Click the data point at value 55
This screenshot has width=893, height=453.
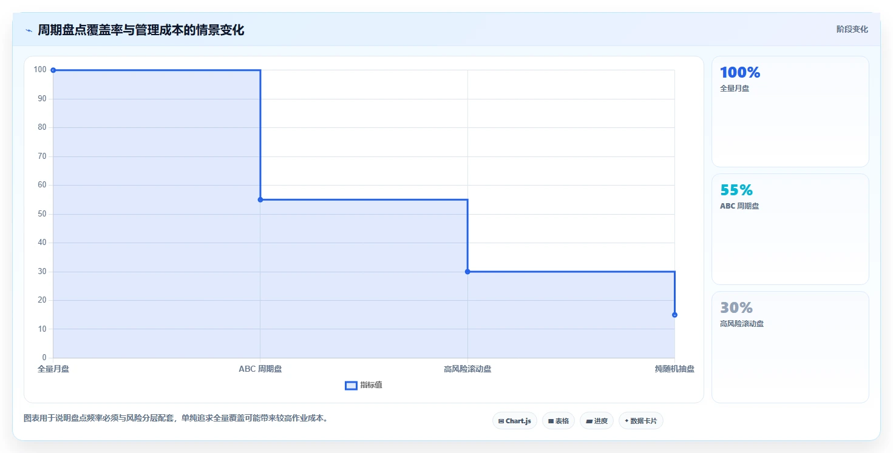(x=260, y=200)
